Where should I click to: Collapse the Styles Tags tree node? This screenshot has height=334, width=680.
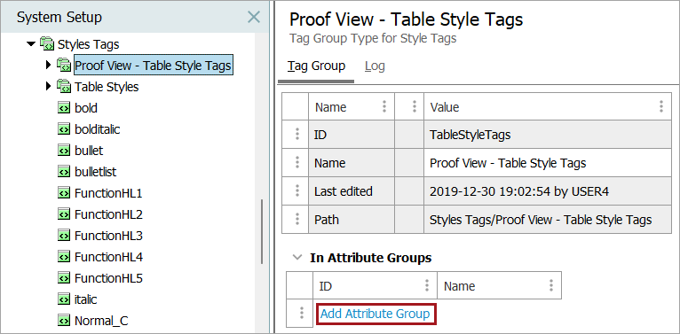tap(31, 44)
